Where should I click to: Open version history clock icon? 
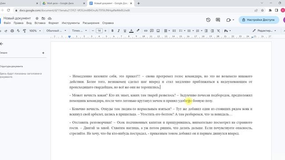208,20
